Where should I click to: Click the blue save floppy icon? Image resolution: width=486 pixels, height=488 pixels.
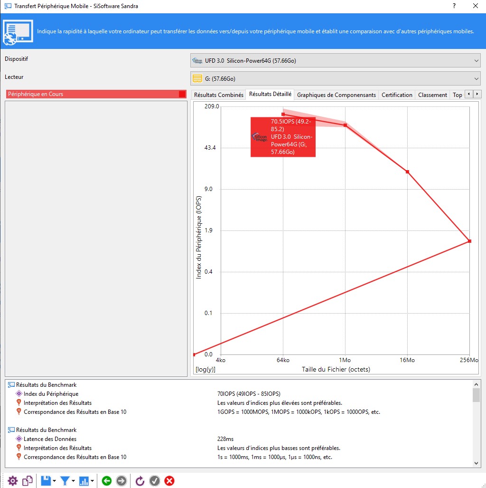point(46,481)
